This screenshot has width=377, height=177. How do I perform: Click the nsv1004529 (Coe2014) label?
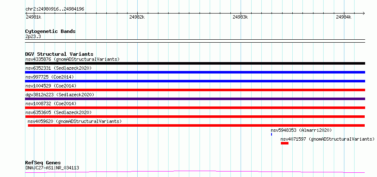(50, 86)
